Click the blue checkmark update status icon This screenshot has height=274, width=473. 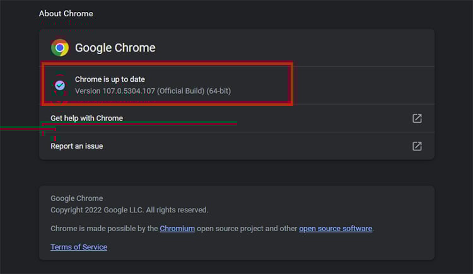[60, 85]
